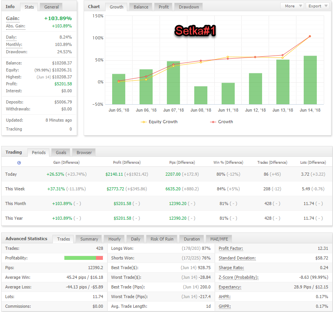
Task: Click the Expectancy label
Action: (230, 287)
